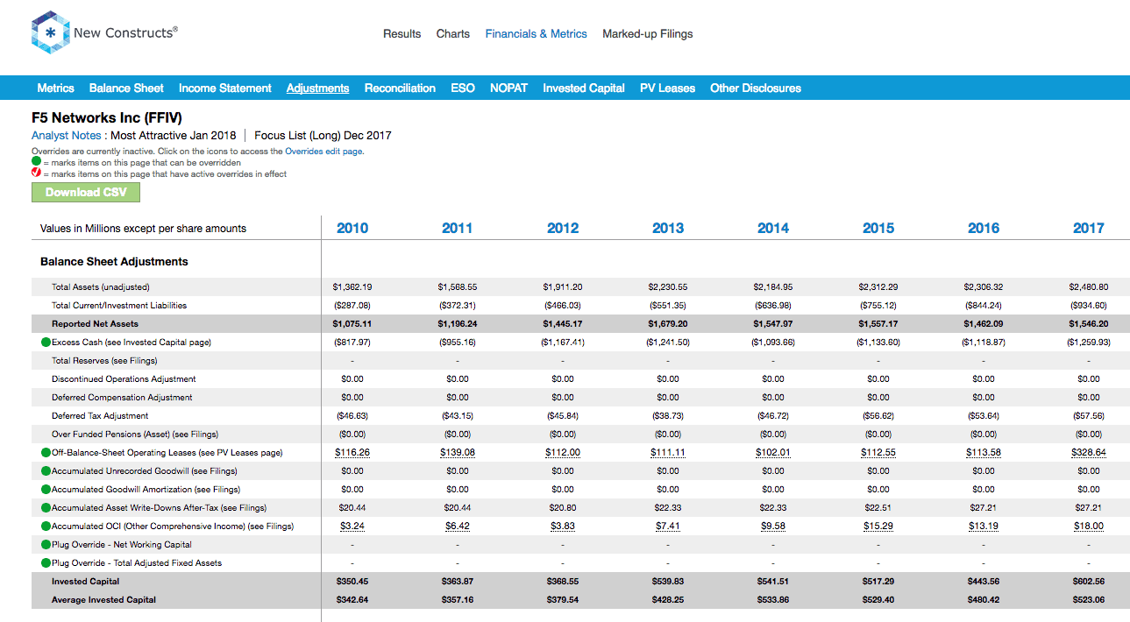Click green override dot for Off-Balance-Sheet Operating Leases
This screenshot has height=622, width=1130.
(46, 453)
